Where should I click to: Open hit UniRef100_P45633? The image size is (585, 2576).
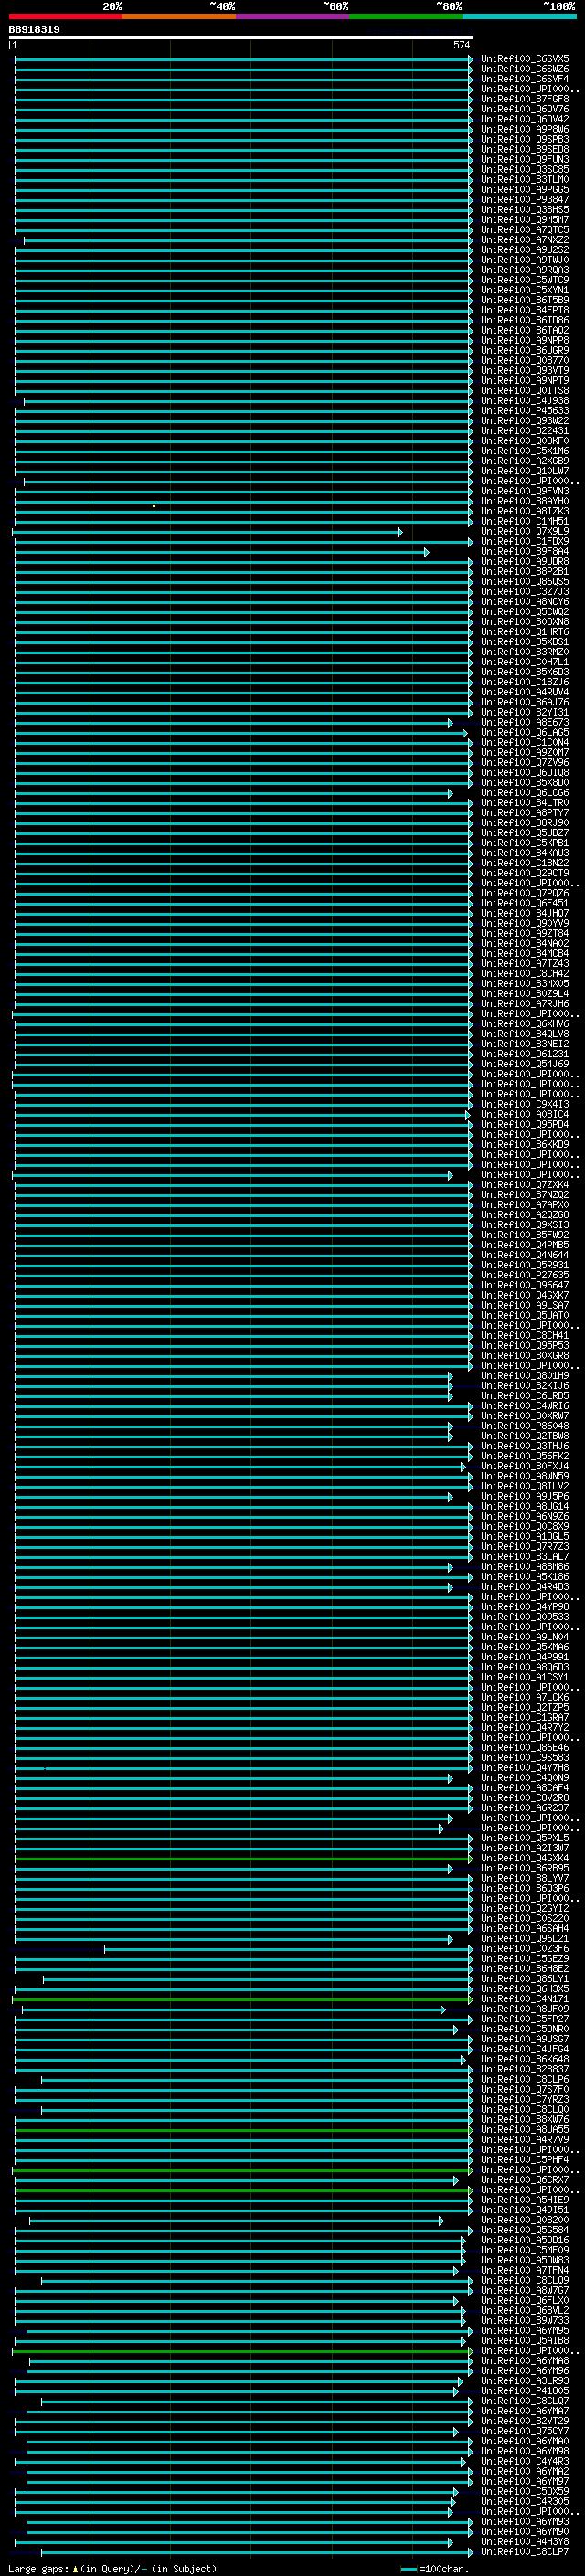(x=524, y=411)
